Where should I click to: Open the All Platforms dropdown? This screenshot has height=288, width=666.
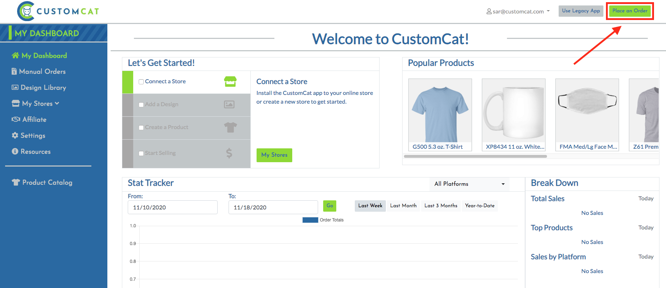tap(469, 184)
